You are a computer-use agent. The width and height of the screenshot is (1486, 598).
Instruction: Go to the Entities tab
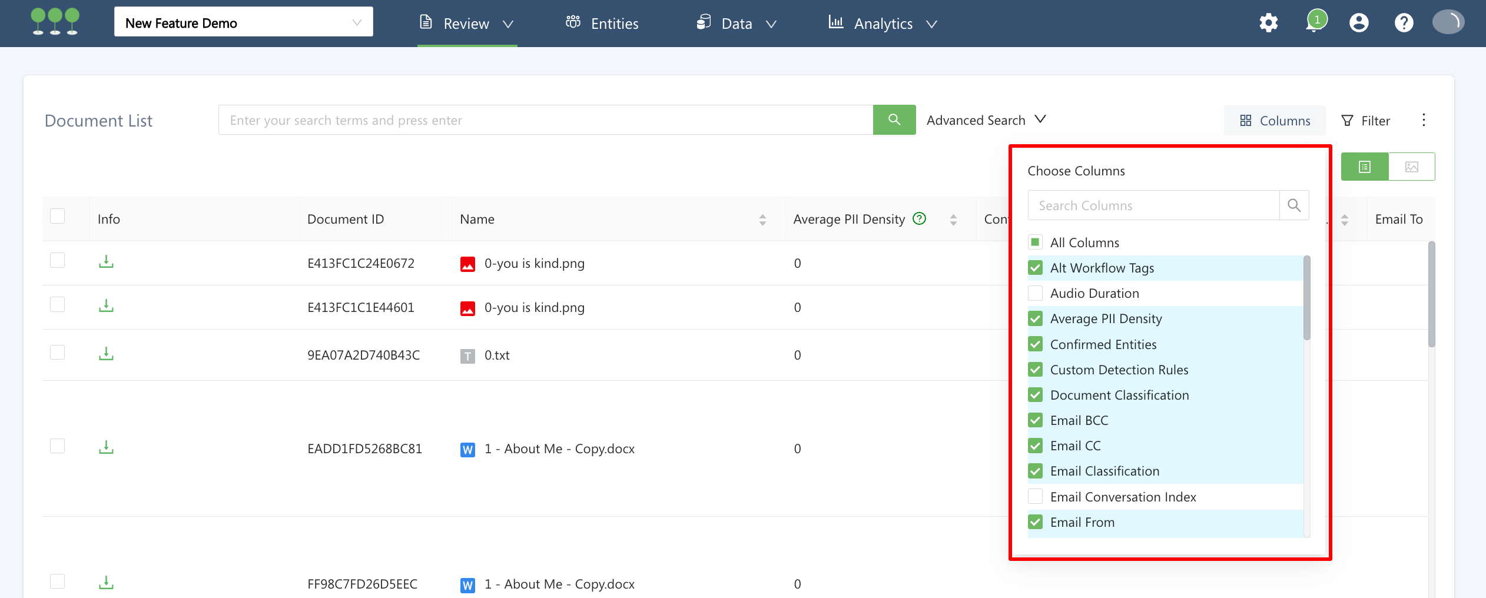pyautogui.click(x=602, y=24)
